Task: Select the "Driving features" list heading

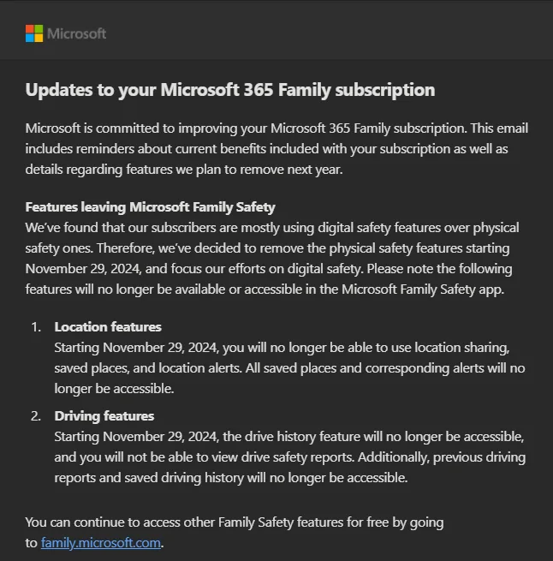Action: [x=104, y=415]
